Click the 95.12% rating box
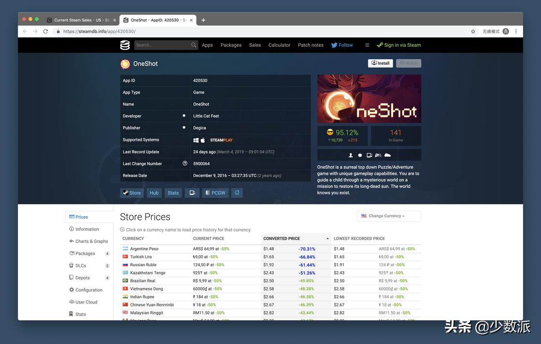Viewport: 541px width, 344px height. pos(342,136)
